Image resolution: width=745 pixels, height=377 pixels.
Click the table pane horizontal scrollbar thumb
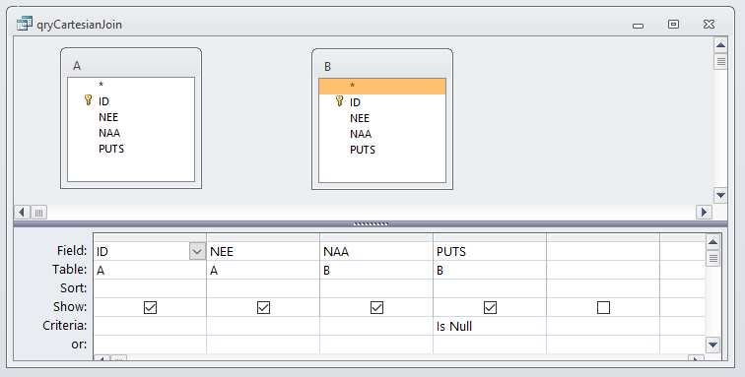pos(39,213)
